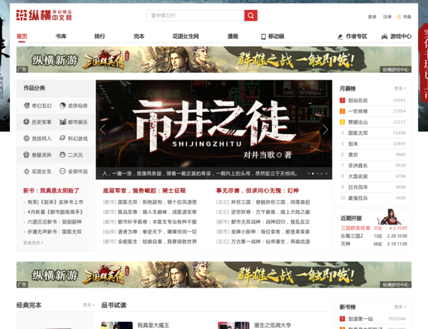Open 异世三国：穿越异世三国 recommendation
This screenshot has width=428, height=329.
270,202
